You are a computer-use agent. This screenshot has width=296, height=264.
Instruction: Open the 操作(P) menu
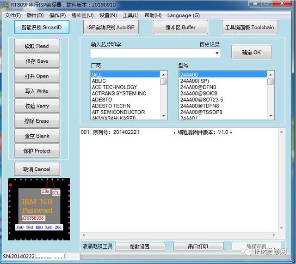(x=57, y=15)
